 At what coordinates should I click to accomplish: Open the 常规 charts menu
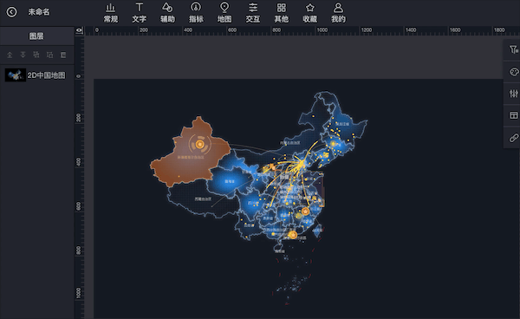(x=110, y=13)
